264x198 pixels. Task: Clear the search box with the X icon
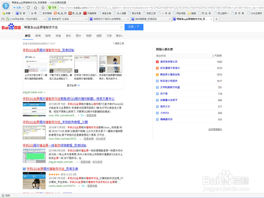121,27
